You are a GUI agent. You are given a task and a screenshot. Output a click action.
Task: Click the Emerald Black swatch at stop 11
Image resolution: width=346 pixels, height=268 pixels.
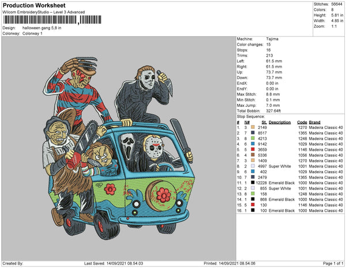253,183
